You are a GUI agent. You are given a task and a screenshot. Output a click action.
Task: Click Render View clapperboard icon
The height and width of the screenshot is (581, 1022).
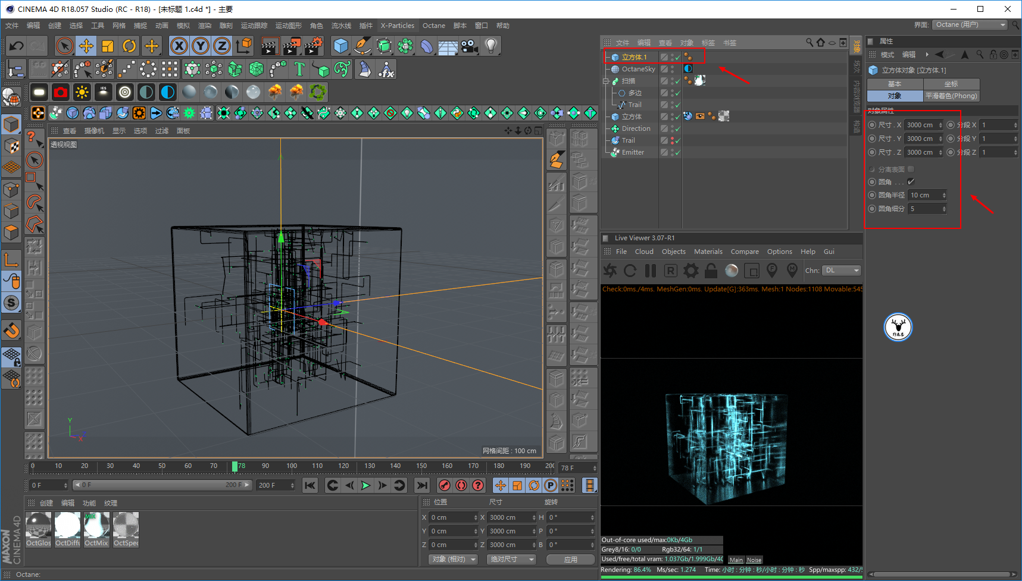point(270,46)
